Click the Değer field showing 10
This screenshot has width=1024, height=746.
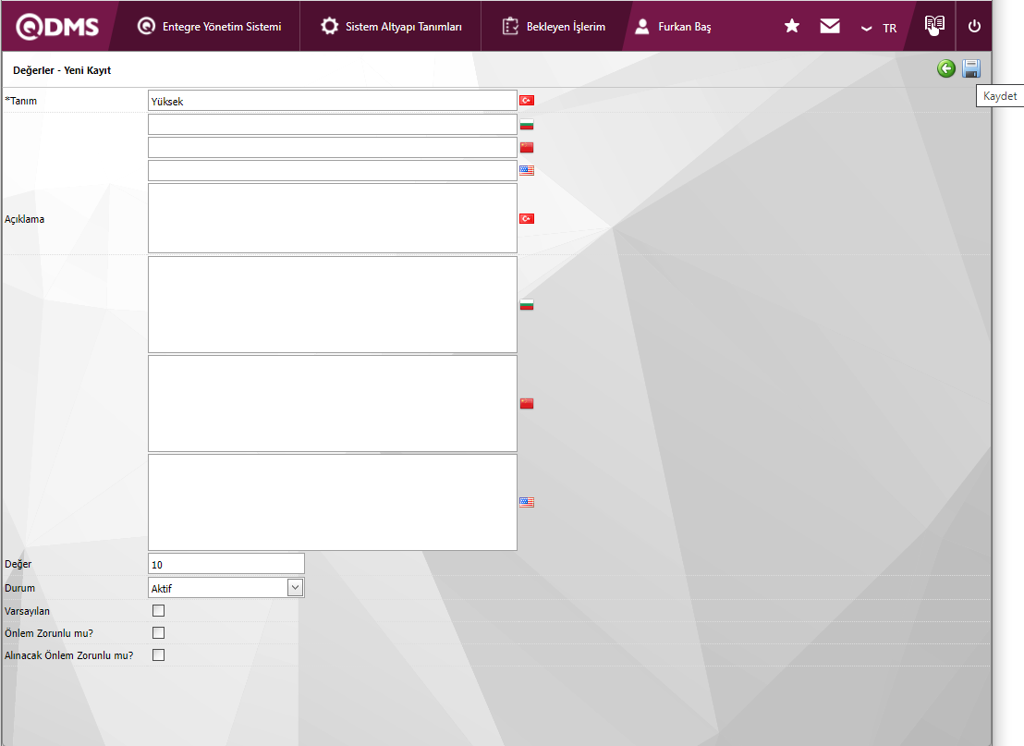point(226,564)
